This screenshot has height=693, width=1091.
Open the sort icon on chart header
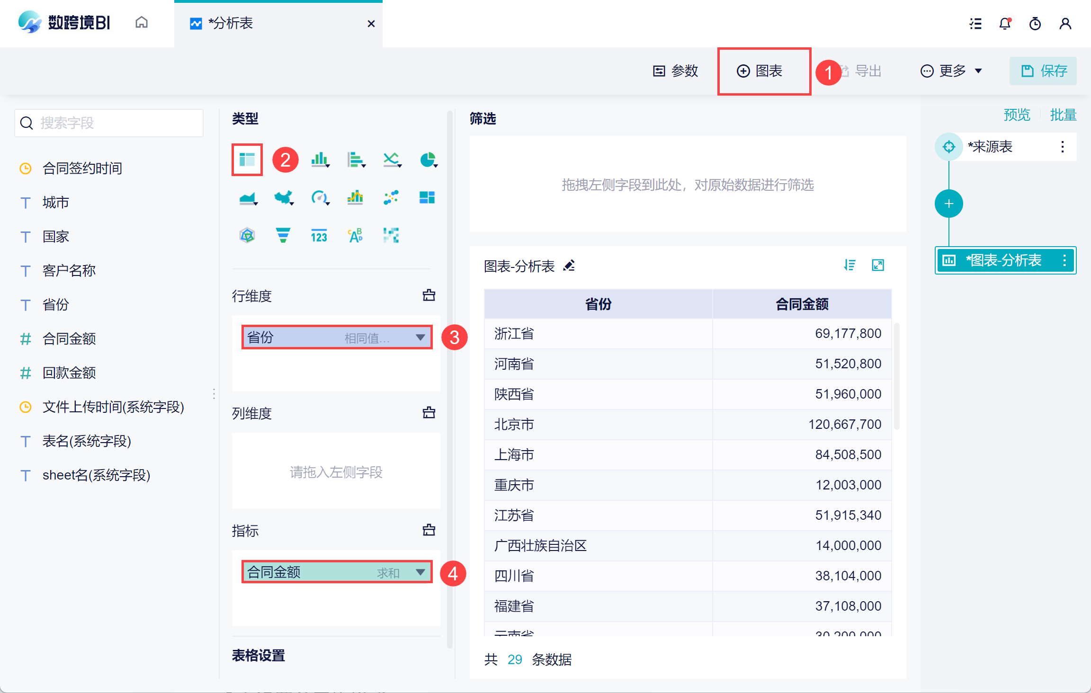[850, 265]
